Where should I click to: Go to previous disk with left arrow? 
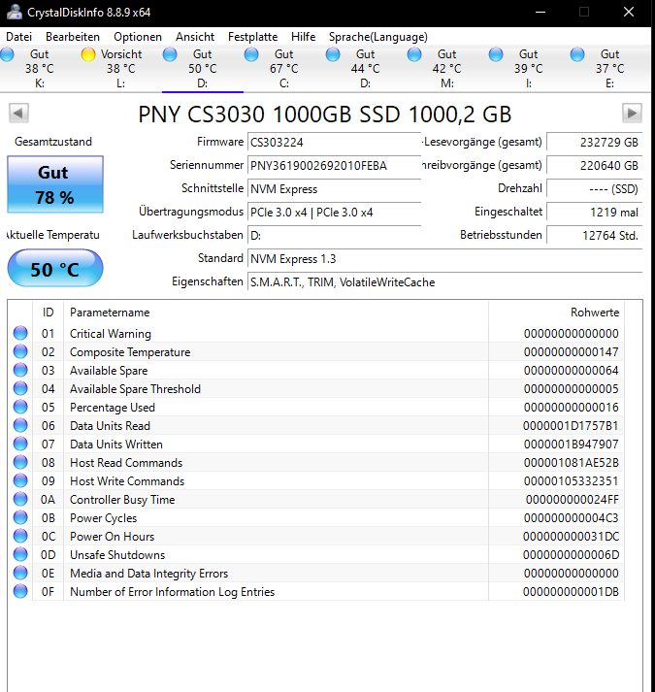18,114
